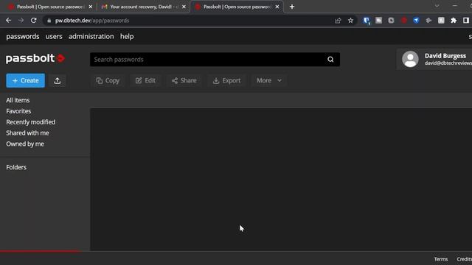The image size is (472, 265).
Task: Click the address bar URL
Action: pyautogui.click(x=92, y=21)
